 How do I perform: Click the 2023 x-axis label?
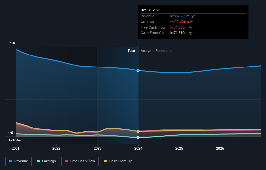(98, 149)
